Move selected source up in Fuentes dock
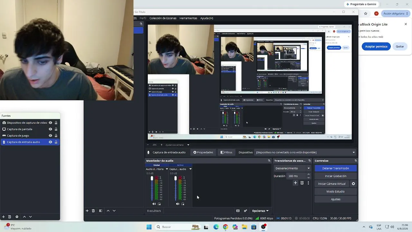The height and width of the screenshot is (232, 412). pos(24,217)
